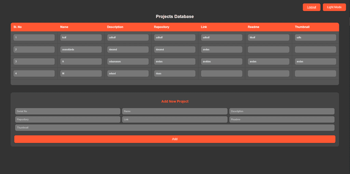Click the Add New Project heading
The height and width of the screenshot is (174, 350).
coord(175,102)
